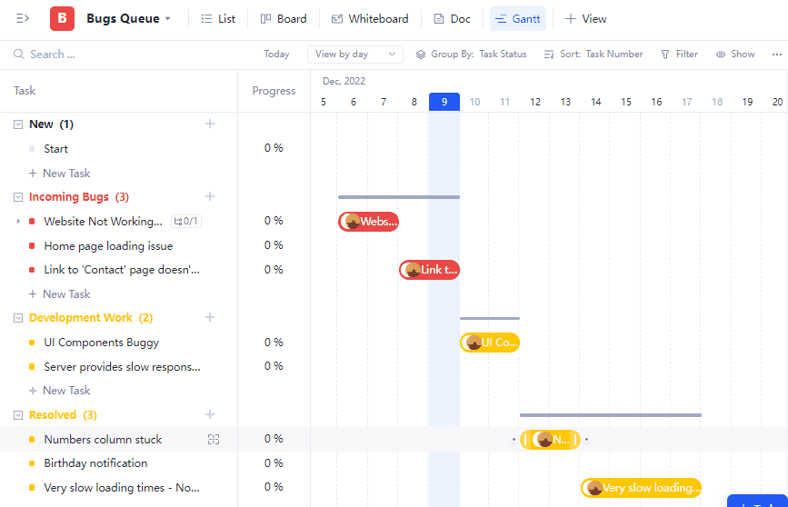The image size is (788, 507).
Task: Click the expand icon on Numbers column stuck
Action: click(214, 440)
